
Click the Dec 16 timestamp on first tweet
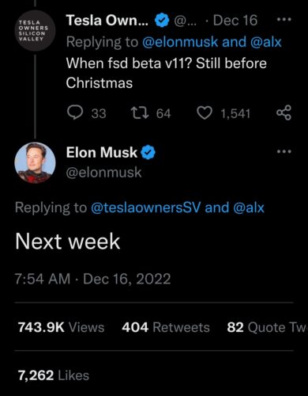coord(235,21)
